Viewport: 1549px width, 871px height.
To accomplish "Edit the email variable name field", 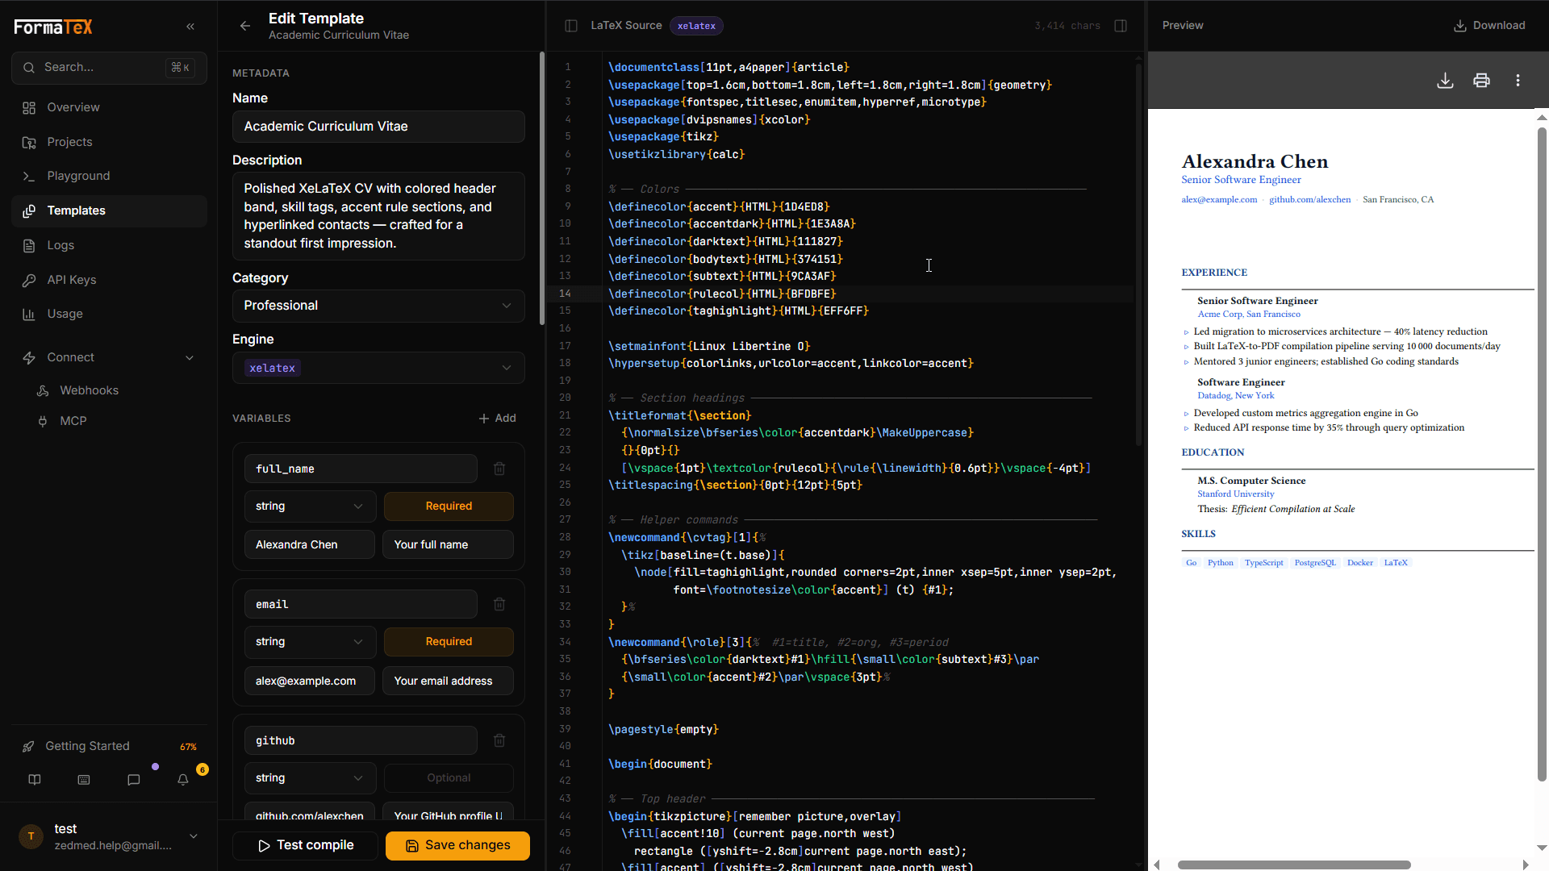I will tap(361, 604).
